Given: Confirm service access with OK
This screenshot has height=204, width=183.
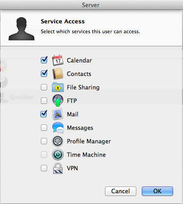Looking at the screenshot, I should point(157,191).
